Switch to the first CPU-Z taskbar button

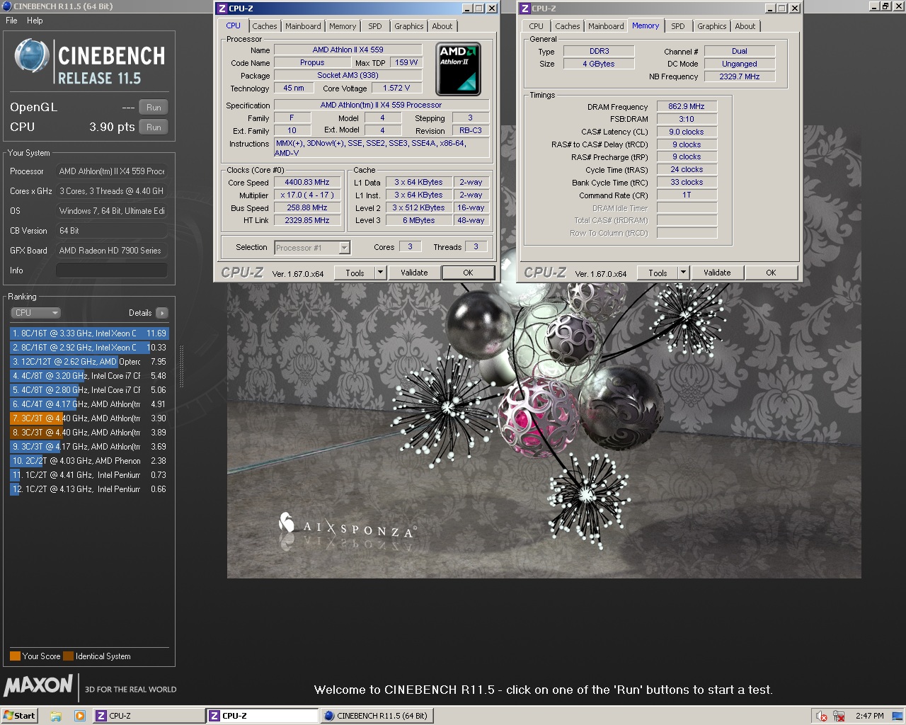point(148,716)
